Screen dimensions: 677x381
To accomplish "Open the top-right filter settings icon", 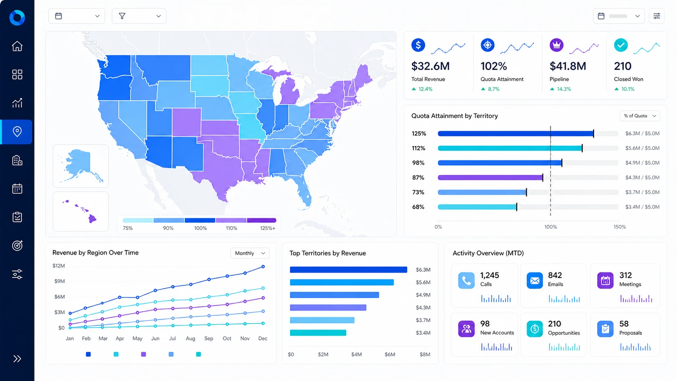I will click(657, 16).
